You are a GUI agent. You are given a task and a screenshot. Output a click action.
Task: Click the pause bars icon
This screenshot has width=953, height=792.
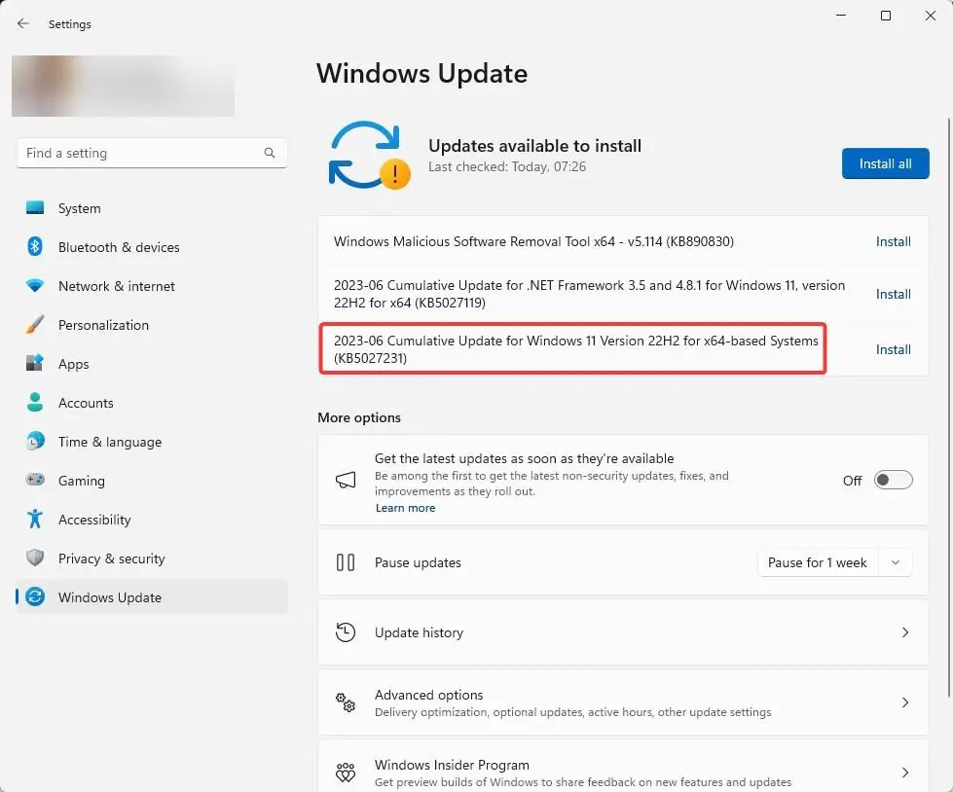pos(346,562)
